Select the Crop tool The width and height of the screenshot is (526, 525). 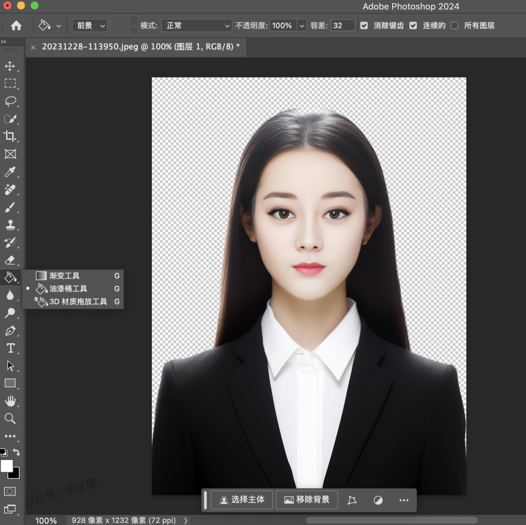pos(10,136)
